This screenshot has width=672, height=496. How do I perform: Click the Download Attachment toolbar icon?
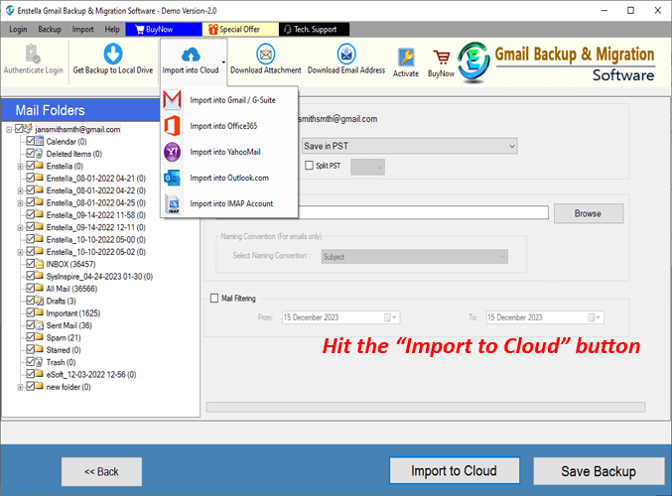pos(265,54)
